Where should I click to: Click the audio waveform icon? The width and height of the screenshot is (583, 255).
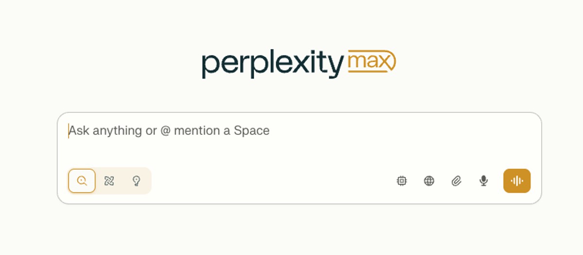tap(517, 181)
